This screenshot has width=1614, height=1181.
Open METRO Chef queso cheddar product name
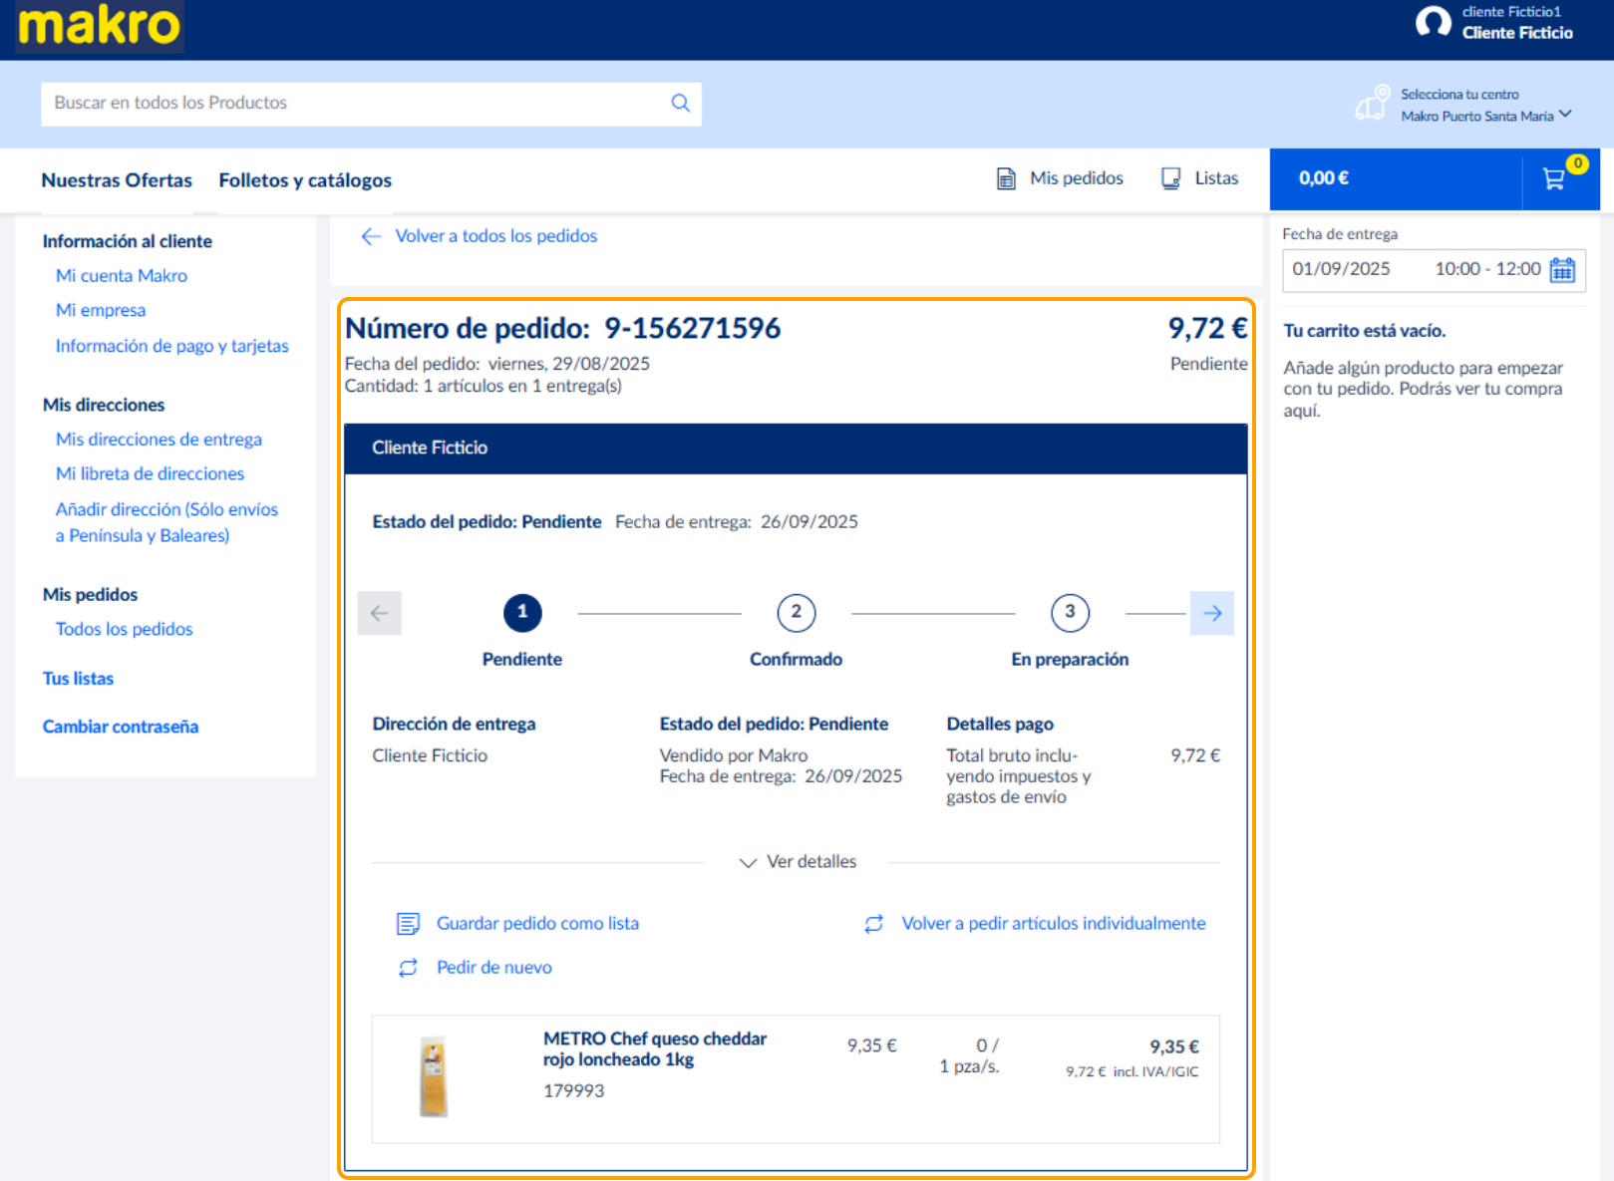[655, 1049]
